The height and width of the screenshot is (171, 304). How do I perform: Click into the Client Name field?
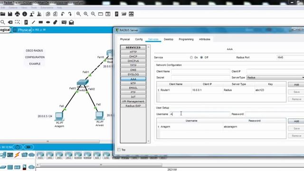pyautogui.click(x=200, y=71)
